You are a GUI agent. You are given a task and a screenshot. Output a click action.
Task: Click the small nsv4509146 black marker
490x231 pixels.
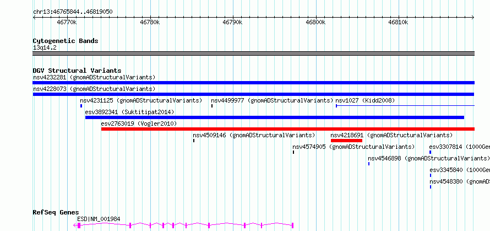(194, 141)
